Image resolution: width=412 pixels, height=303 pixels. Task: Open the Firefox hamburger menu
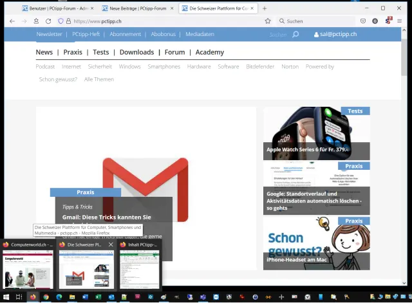400,21
